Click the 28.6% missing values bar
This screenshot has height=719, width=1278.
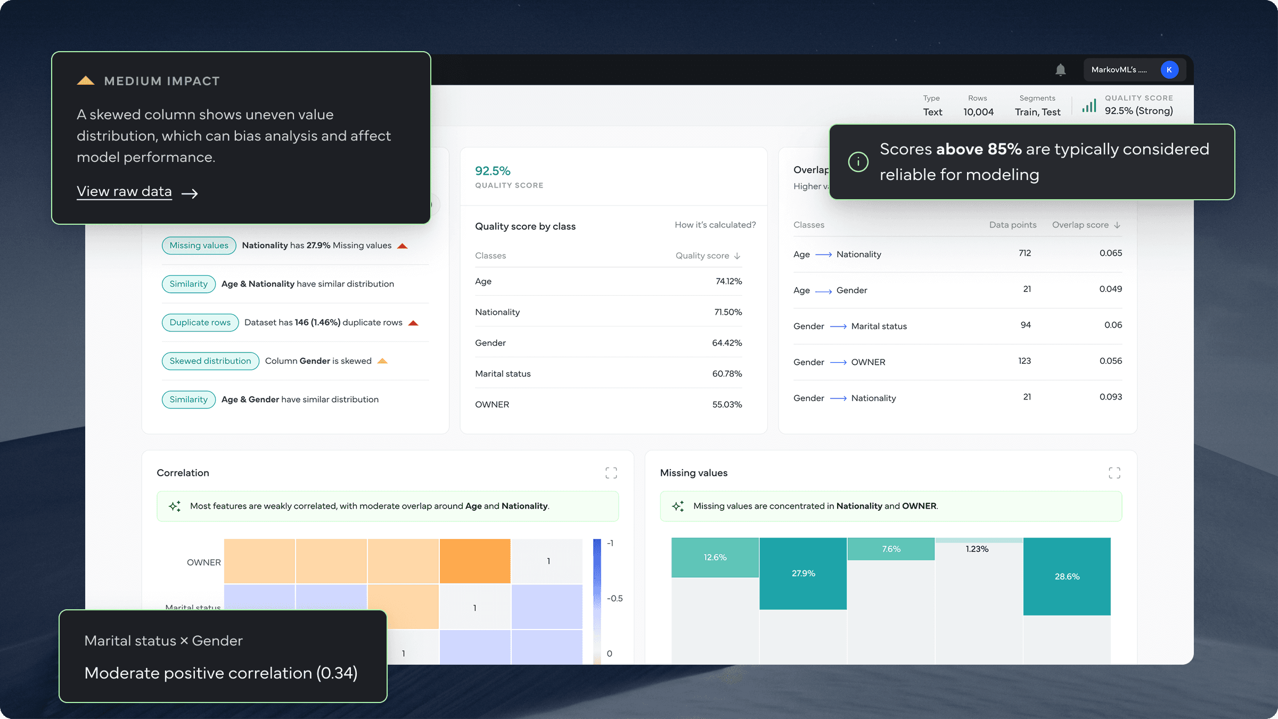point(1067,576)
